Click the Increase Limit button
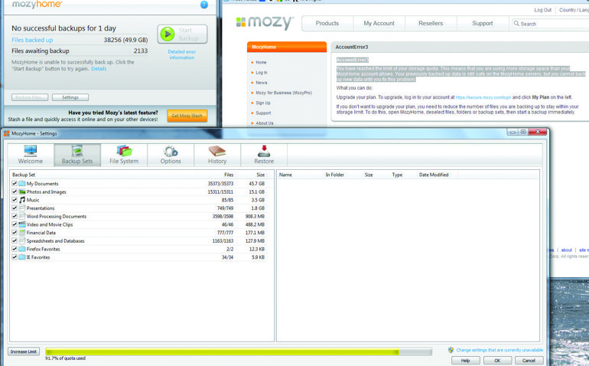 click(x=23, y=351)
